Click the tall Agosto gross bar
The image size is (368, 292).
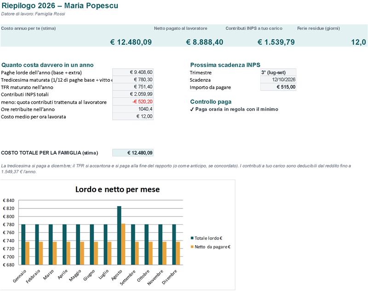click(x=119, y=236)
